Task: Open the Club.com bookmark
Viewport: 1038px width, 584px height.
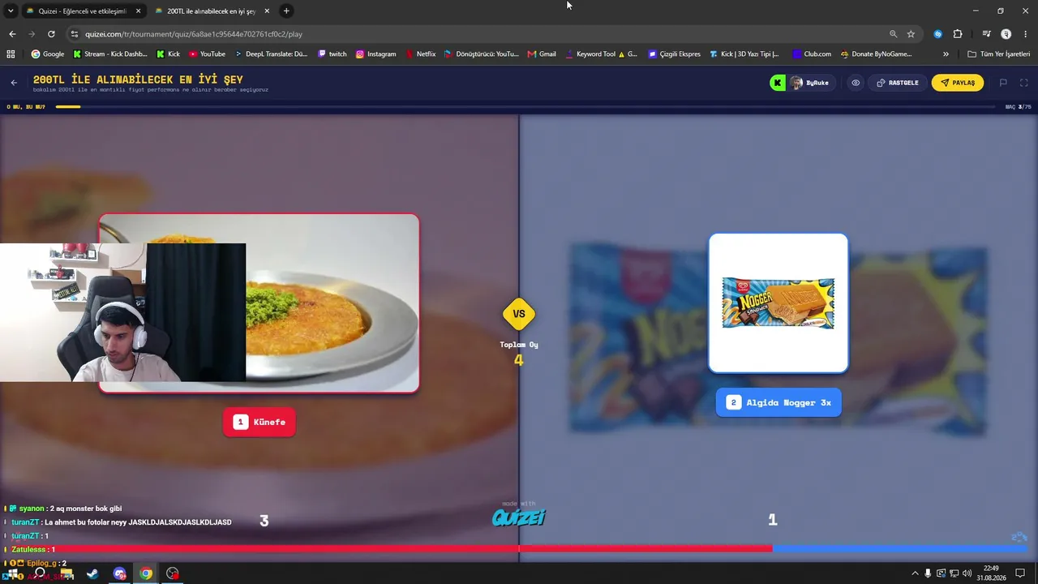Action: (x=812, y=54)
